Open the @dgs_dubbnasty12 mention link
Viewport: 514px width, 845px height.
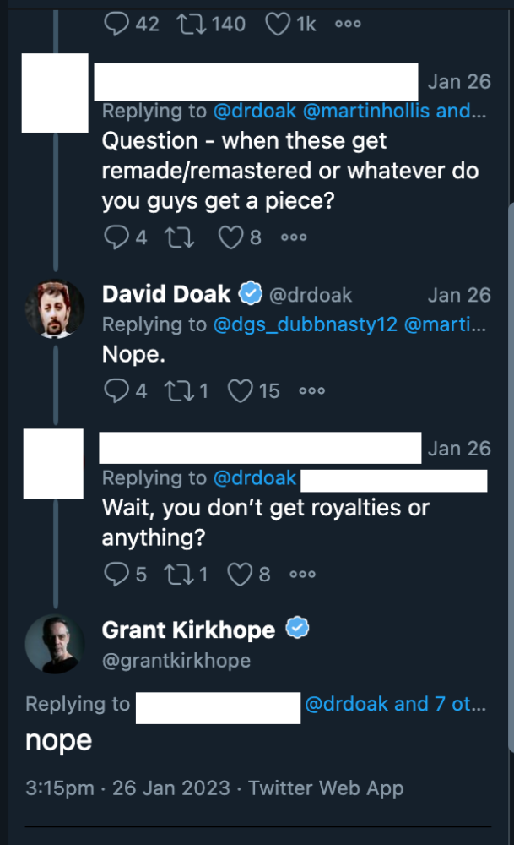pyautogui.click(x=305, y=324)
